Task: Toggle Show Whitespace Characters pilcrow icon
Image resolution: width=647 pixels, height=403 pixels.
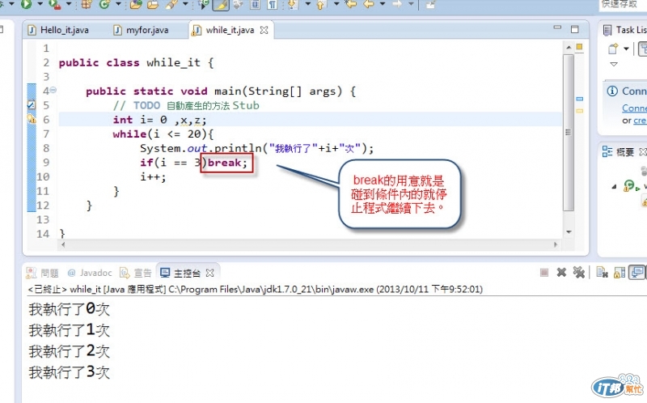Action: point(273,4)
